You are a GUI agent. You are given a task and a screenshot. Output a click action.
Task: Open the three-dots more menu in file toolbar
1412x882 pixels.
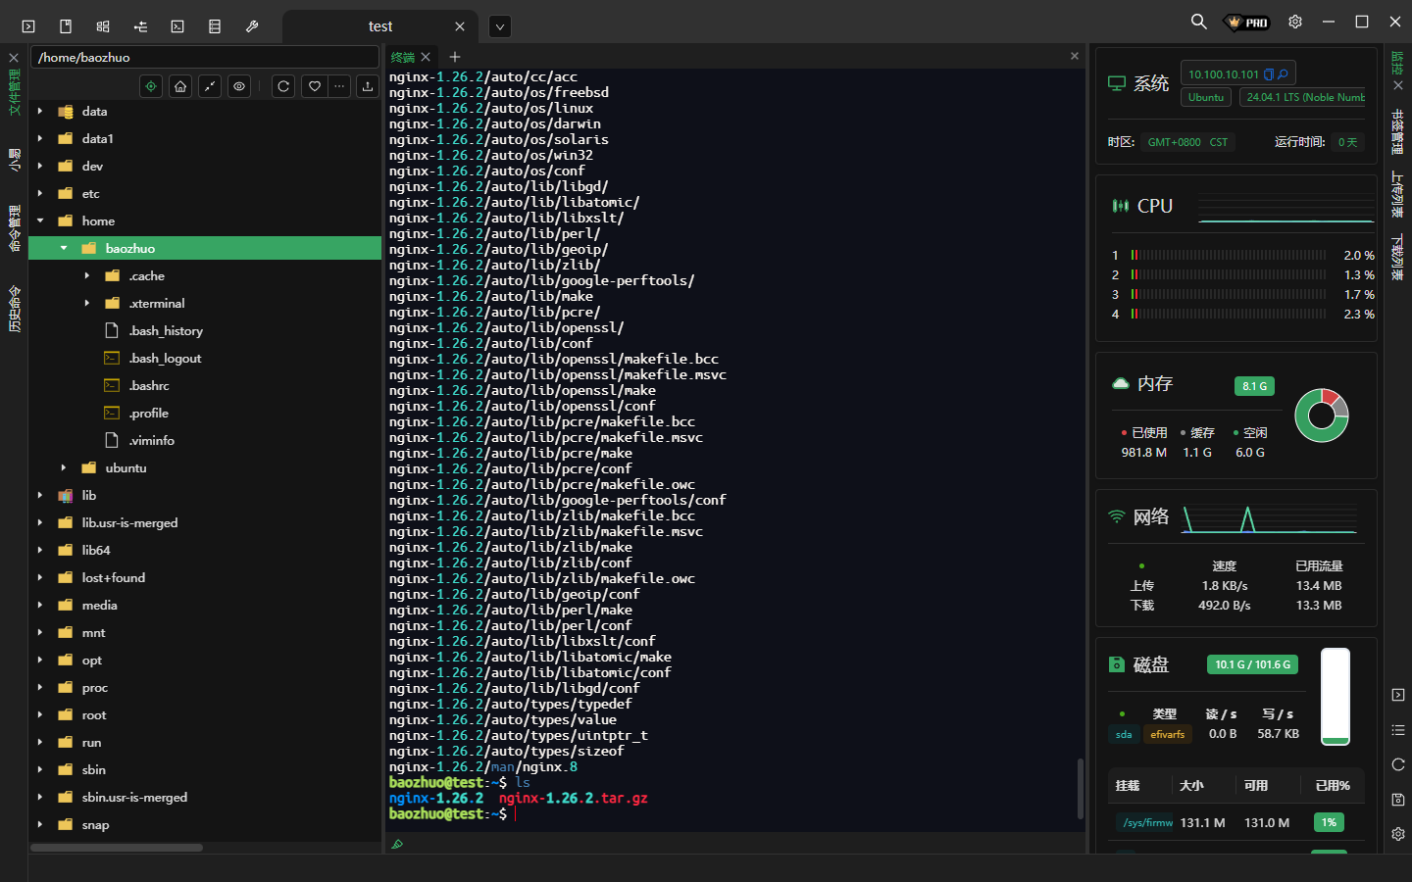tap(339, 86)
